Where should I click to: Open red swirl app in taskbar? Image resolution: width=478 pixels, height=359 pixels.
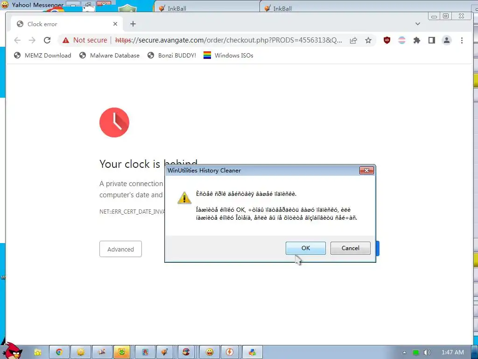pyautogui.click(x=186, y=352)
